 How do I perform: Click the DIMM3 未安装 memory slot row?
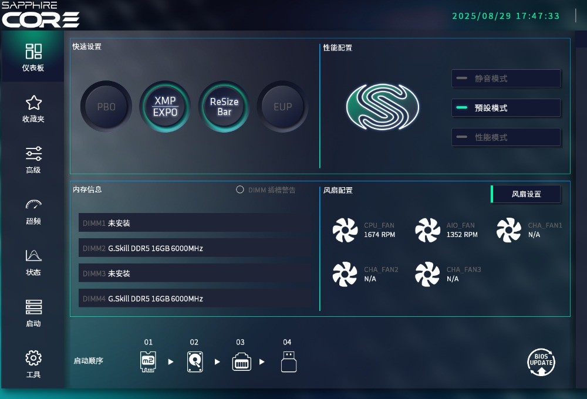195,273
